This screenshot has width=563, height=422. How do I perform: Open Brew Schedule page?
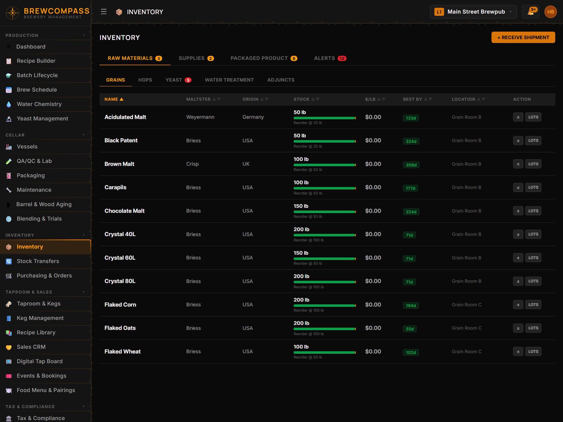click(45, 90)
